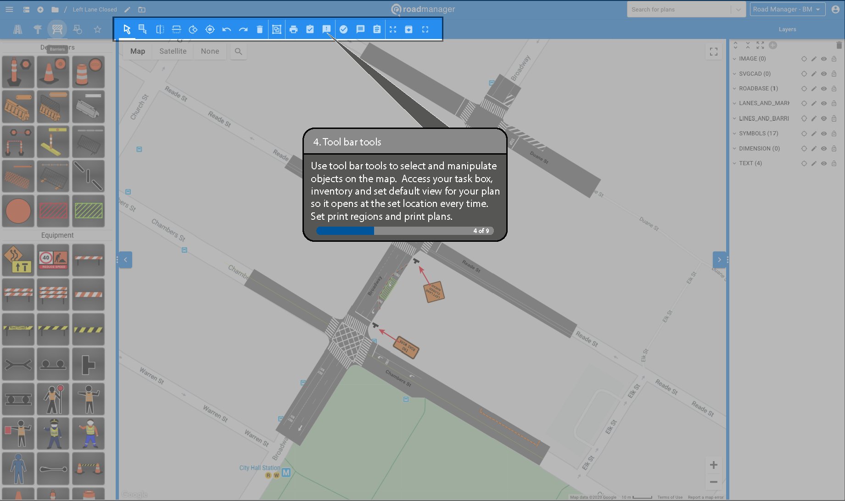Rename plan using pencil icon

127,9
